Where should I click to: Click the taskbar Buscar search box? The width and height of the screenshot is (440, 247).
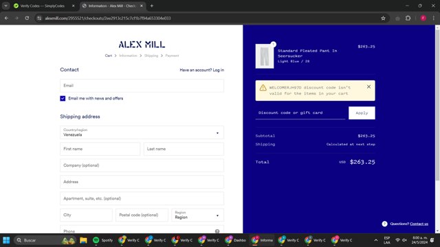pyautogui.click(x=45, y=240)
